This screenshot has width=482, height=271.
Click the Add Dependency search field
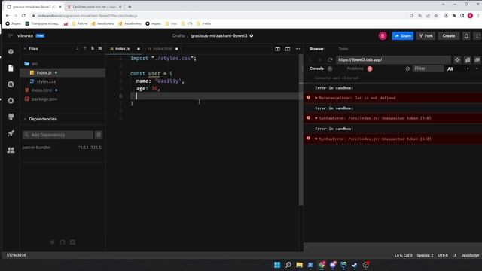tap(58, 135)
